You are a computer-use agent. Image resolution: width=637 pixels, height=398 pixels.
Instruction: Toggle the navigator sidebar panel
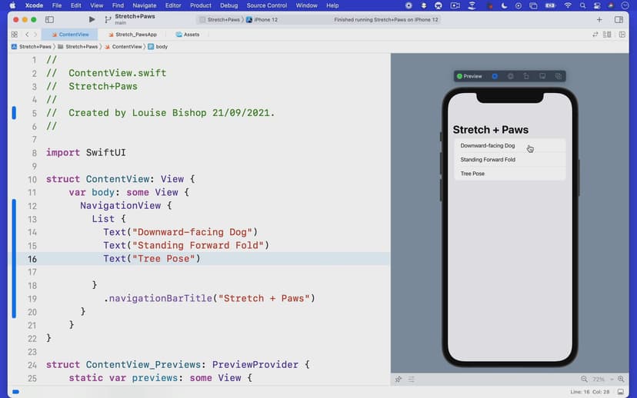[x=50, y=19]
